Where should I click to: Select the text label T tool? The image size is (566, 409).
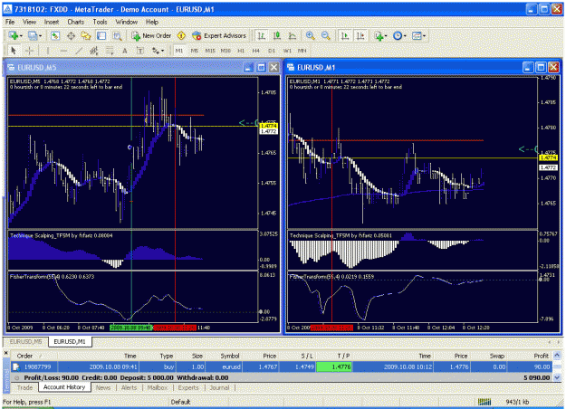(140, 51)
